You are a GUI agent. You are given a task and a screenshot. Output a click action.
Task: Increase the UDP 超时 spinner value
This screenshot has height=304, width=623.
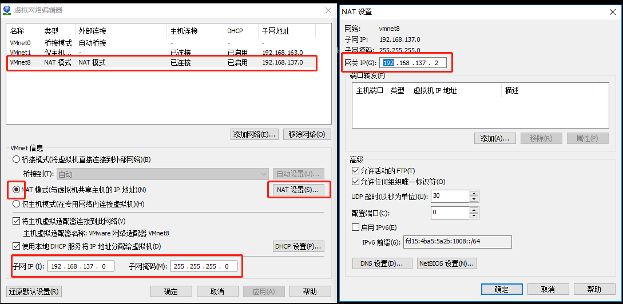pyautogui.click(x=473, y=193)
